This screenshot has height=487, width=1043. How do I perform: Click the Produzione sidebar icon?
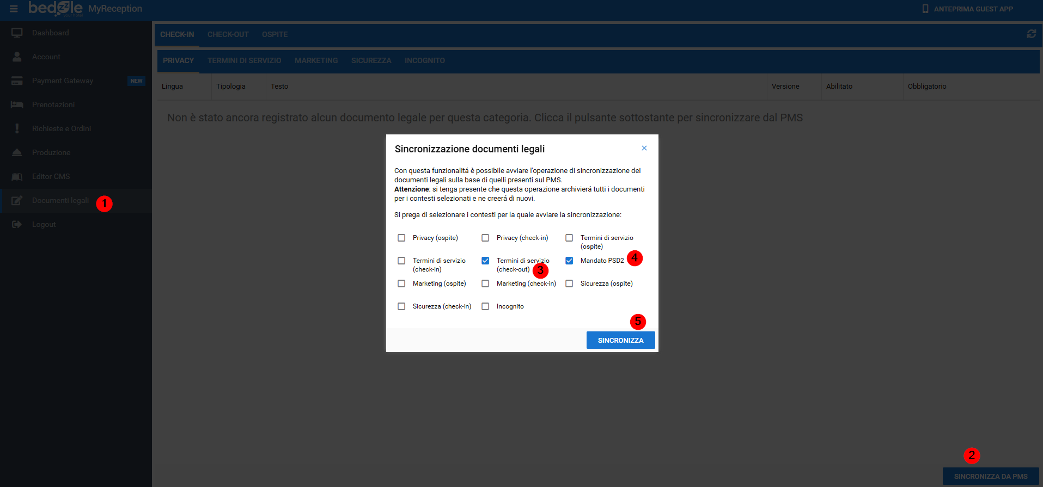(x=17, y=152)
